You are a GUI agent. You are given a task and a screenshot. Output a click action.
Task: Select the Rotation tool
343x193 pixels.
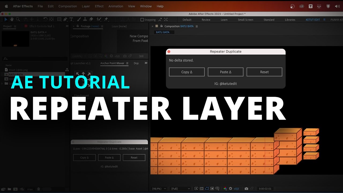coord(45,19)
